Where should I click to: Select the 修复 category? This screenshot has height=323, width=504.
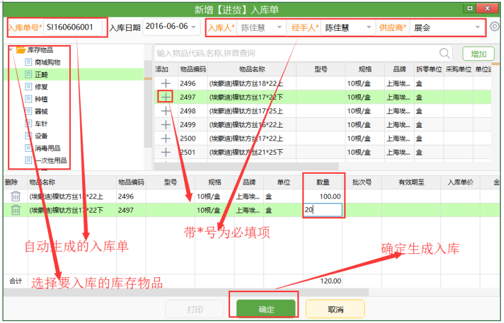point(41,87)
